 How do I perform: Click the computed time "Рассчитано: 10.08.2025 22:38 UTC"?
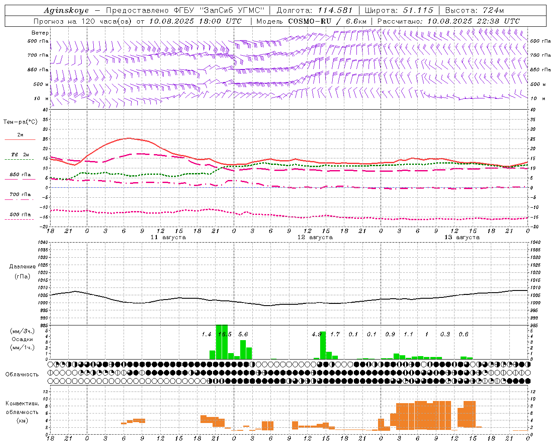(448, 21)
